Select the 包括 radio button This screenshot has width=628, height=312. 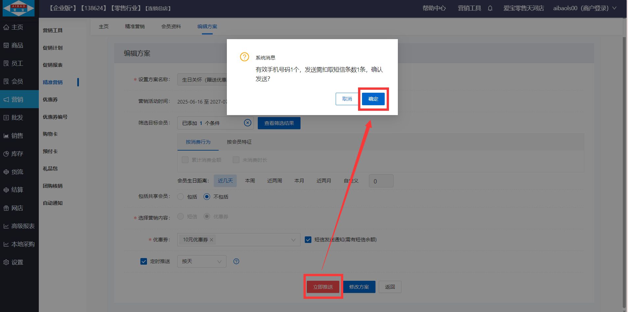click(x=181, y=197)
